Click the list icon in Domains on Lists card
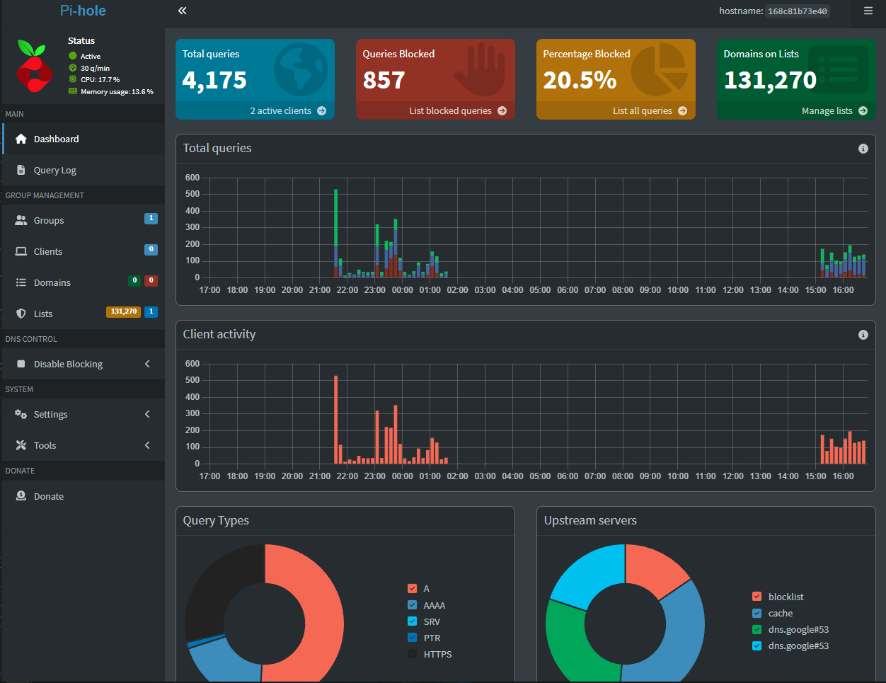The image size is (886, 683). (x=839, y=69)
